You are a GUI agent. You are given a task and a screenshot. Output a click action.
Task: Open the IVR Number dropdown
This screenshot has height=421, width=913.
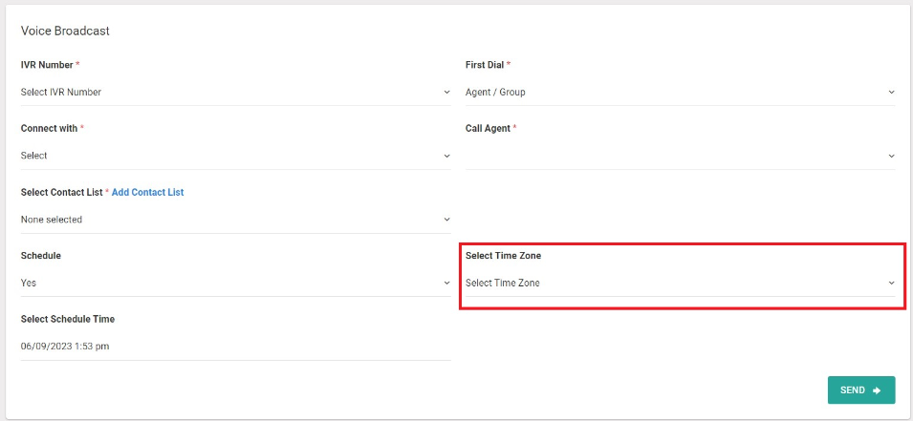(x=236, y=92)
